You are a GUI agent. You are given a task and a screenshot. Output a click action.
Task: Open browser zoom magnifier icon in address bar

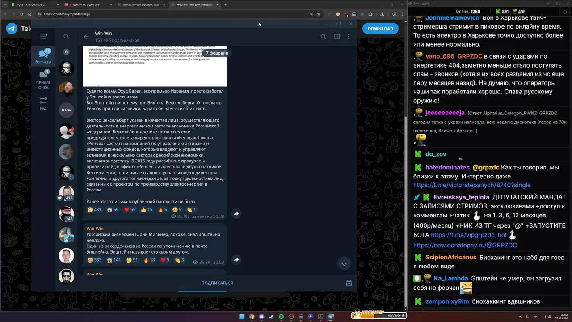click(x=311, y=14)
